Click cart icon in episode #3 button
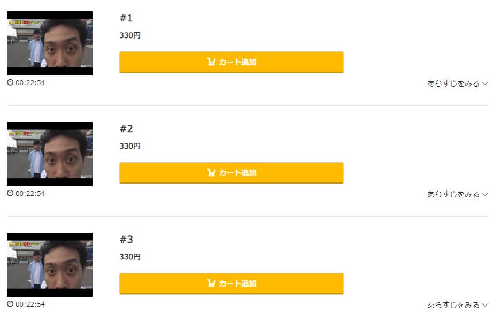Viewport: 493px width, 313px height. click(211, 283)
